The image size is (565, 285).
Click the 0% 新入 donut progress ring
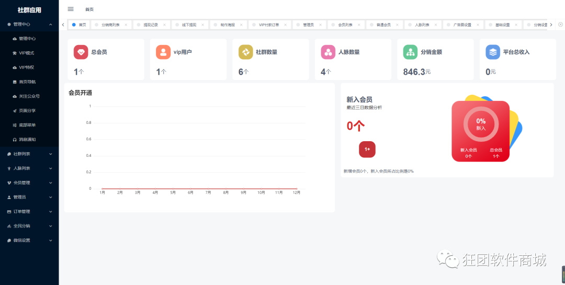click(x=481, y=124)
